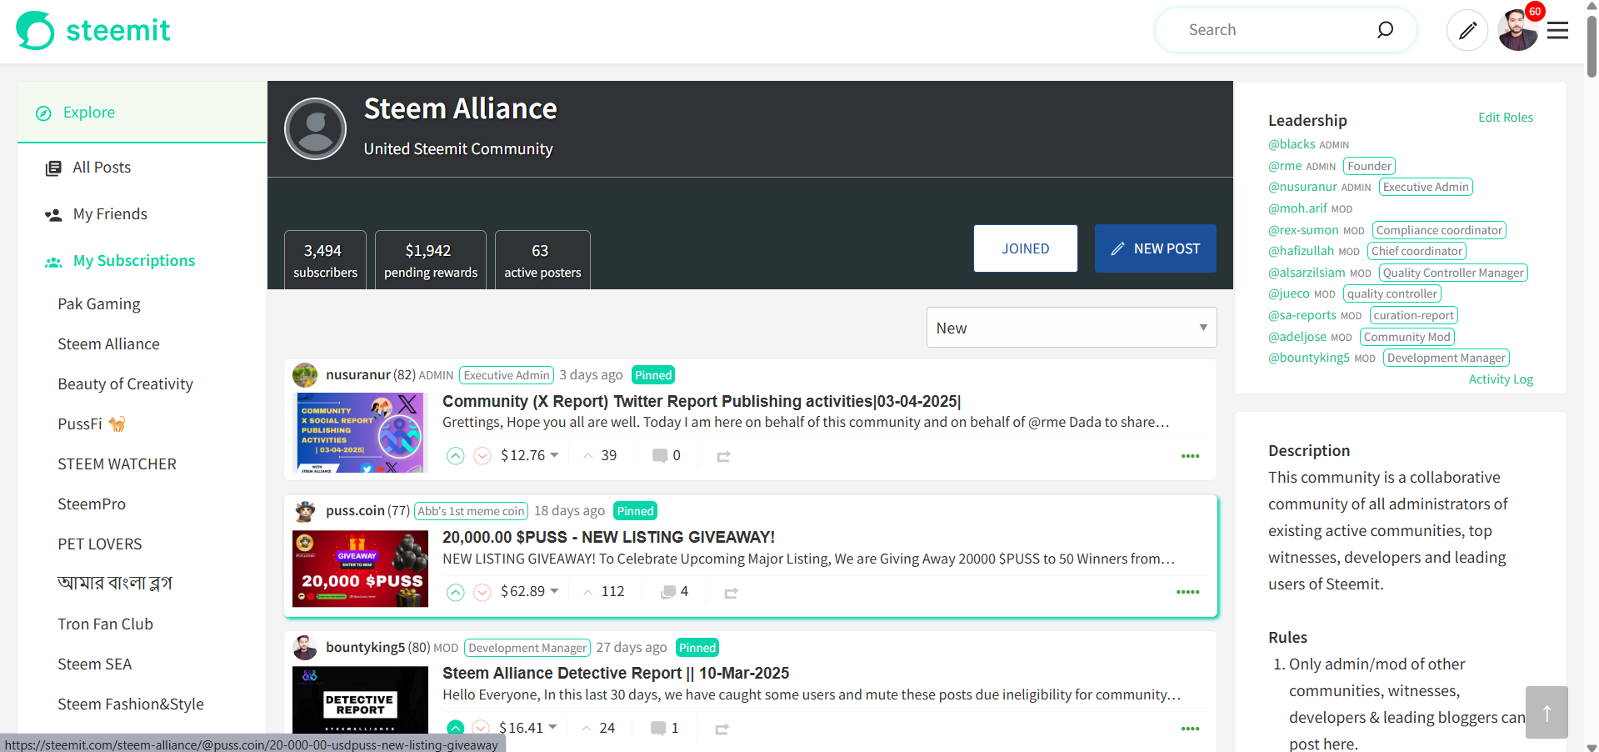Click the notification count badge 60
Viewport: 1599px width, 752px height.
point(1535,12)
